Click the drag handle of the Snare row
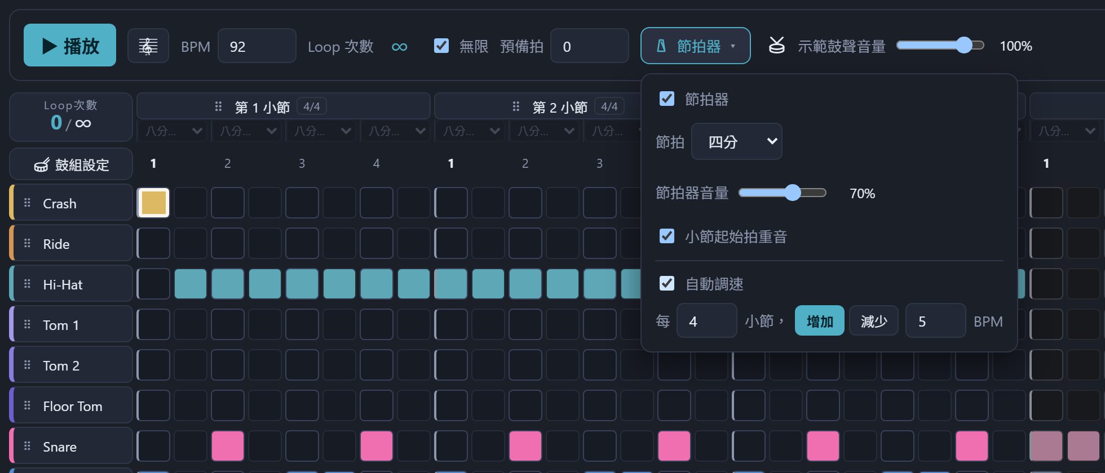The width and height of the screenshot is (1105, 473). [x=27, y=446]
